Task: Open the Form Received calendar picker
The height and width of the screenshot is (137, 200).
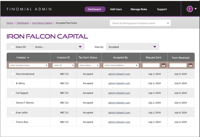Action: (x=190, y=65)
